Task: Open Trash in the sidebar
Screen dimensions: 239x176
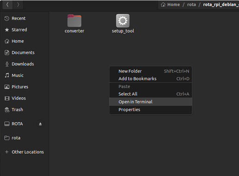Action: (25, 109)
